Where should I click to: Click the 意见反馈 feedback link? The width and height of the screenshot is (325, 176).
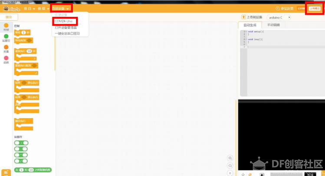287,9
